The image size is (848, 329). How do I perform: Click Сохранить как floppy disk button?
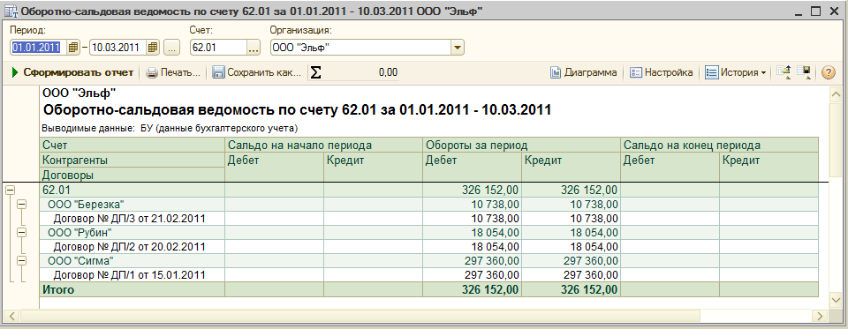[x=256, y=72]
